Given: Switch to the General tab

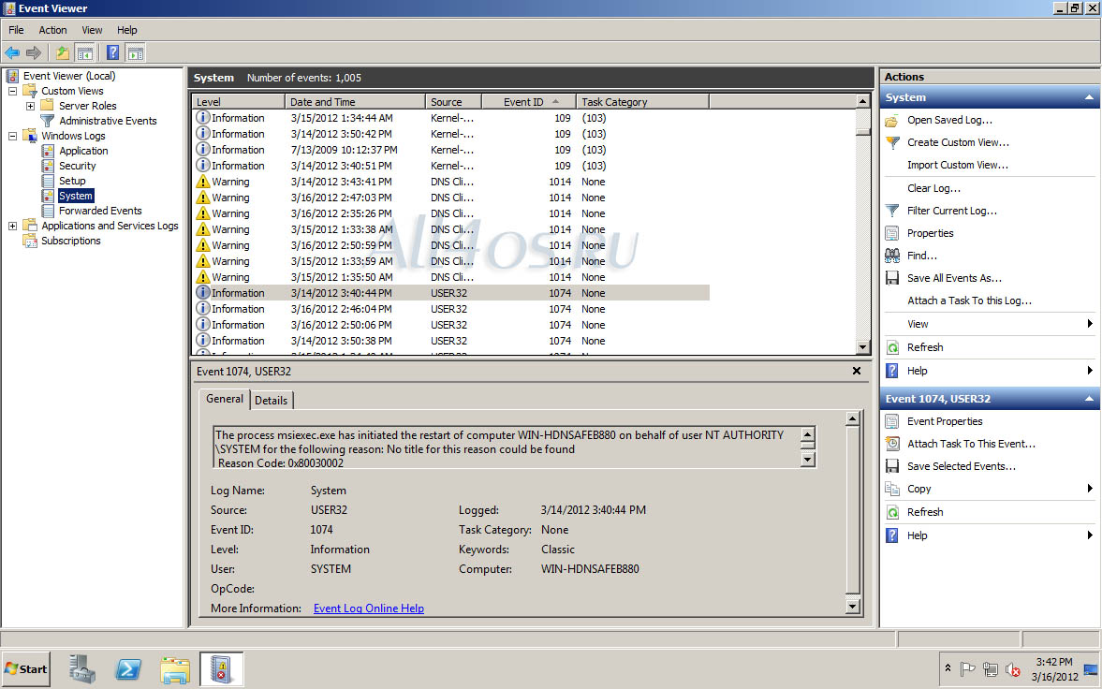Looking at the screenshot, I should coord(224,399).
